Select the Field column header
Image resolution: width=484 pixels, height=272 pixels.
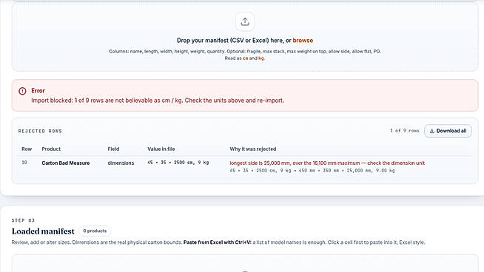click(113, 149)
